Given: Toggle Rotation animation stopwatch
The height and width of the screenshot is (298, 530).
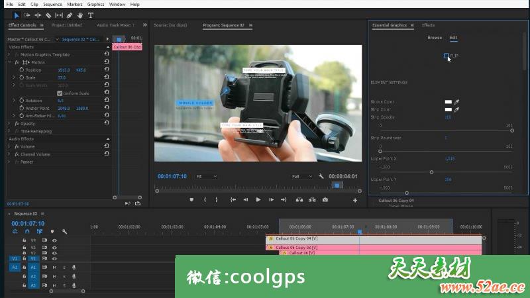Looking at the screenshot, I should [x=22, y=101].
